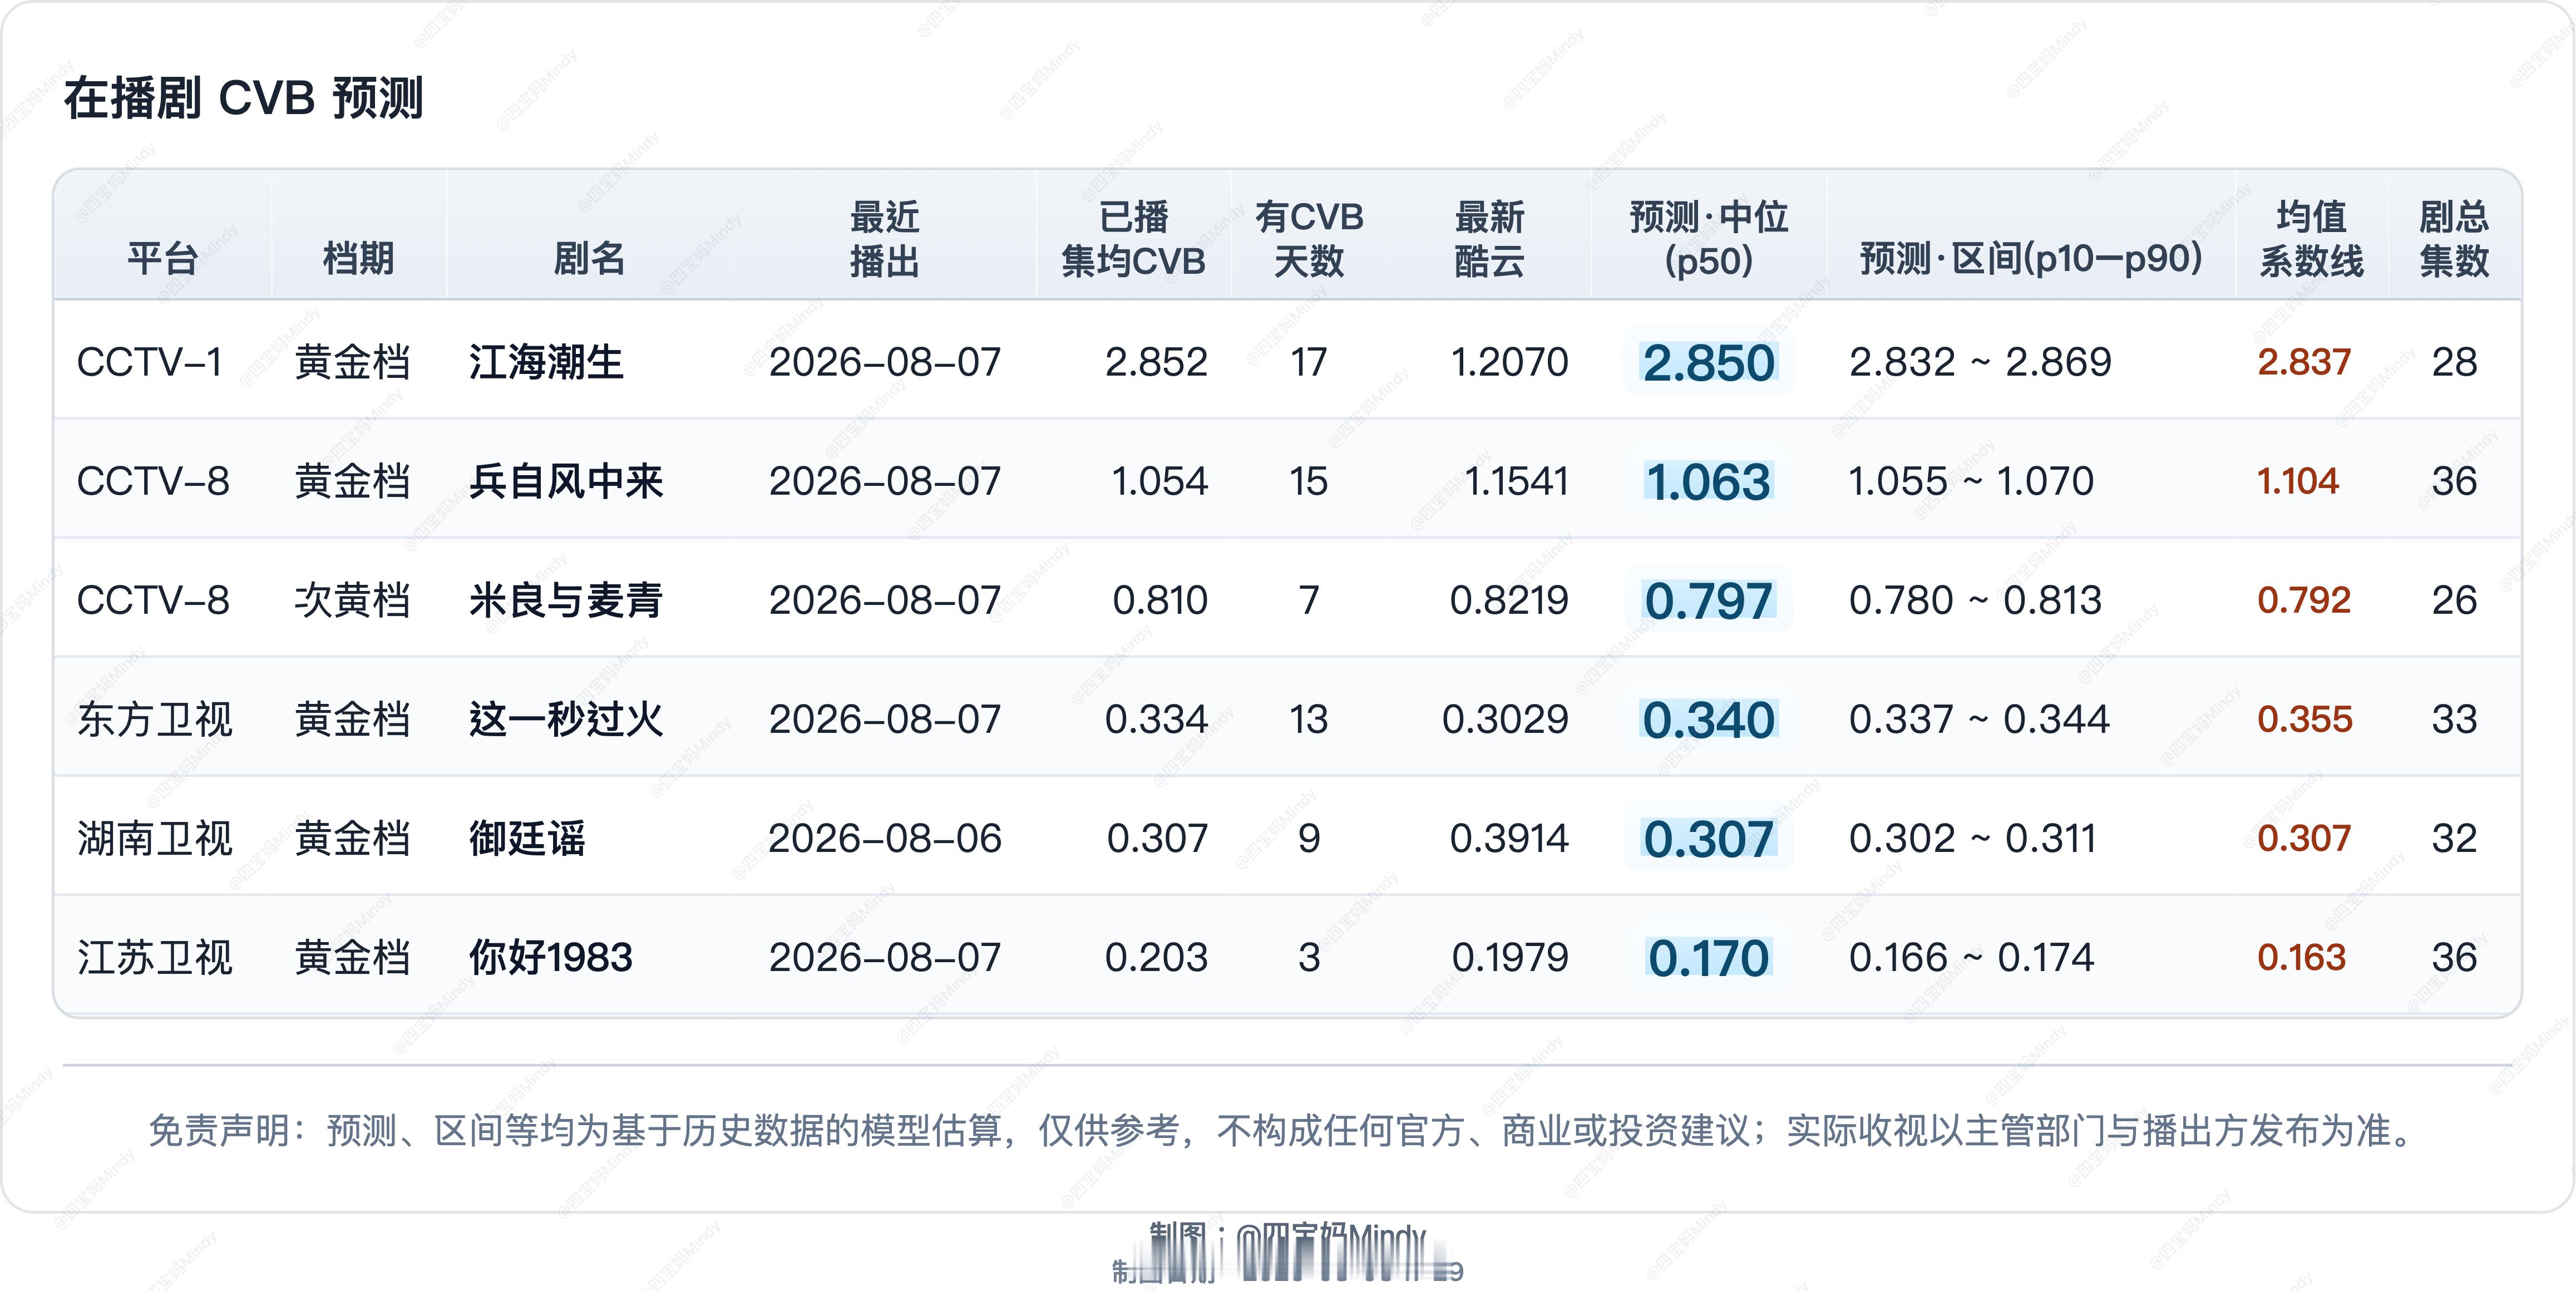2576x1291 pixels.
Task: Click latest Kuyun value 0.3914
Action: click(1509, 838)
